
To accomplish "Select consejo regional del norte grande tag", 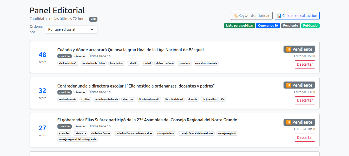I will (x=77, y=139).
